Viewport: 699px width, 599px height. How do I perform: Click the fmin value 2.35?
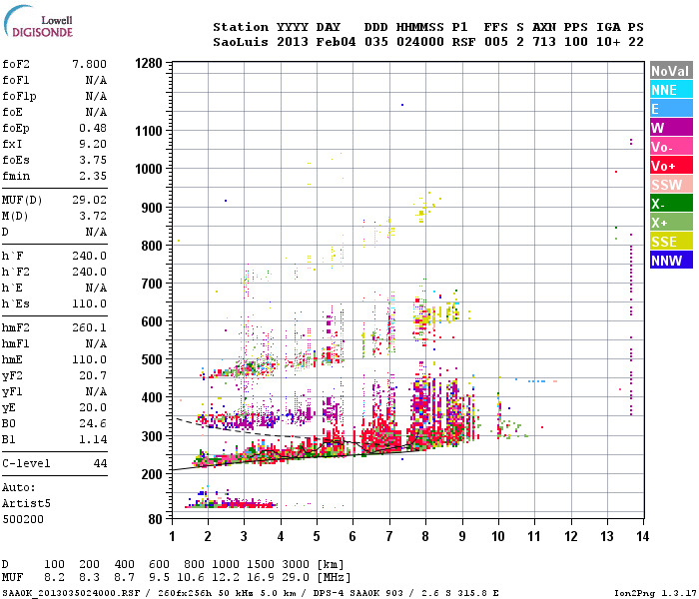point(93,176)
